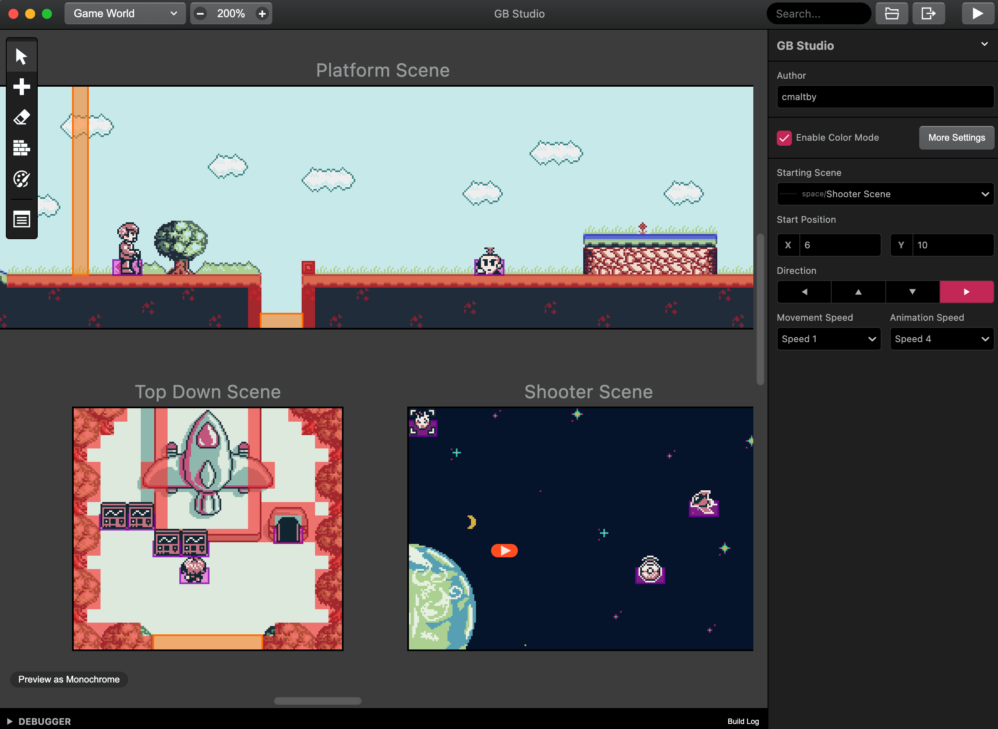Open the Game World view dropdown

click(x=125, y=14)
